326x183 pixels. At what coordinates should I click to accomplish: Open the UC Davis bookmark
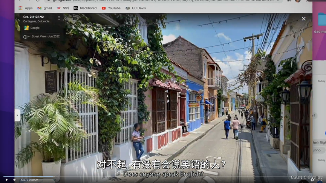coord(136,8)
